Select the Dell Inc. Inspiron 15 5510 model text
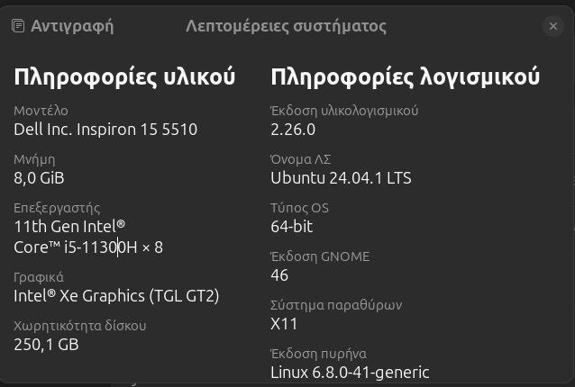The image size is (575, 387). (x=105, y=130)
